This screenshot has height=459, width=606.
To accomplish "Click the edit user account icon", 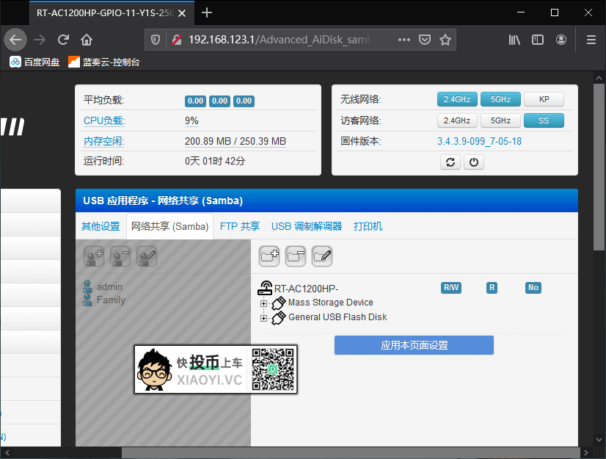I will [146, 256].
